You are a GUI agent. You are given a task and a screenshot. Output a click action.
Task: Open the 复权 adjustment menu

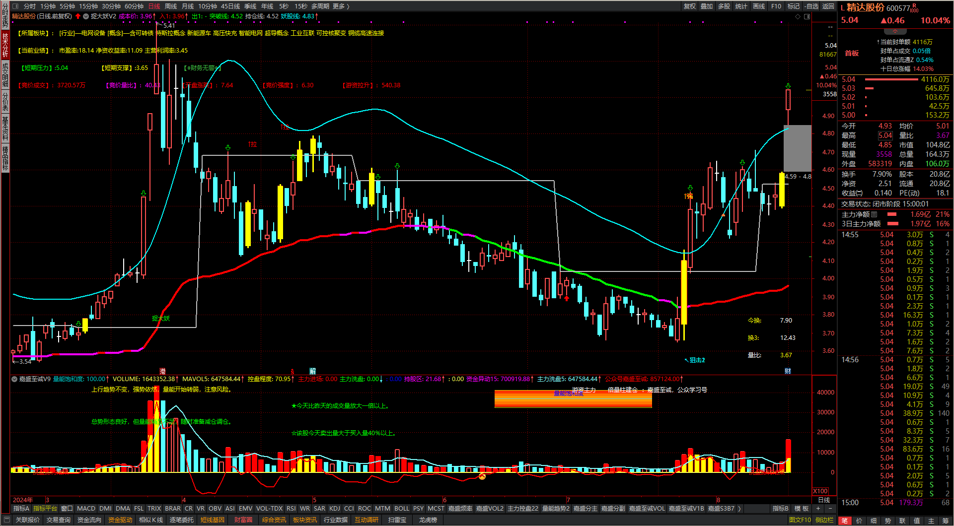point(690,6)
